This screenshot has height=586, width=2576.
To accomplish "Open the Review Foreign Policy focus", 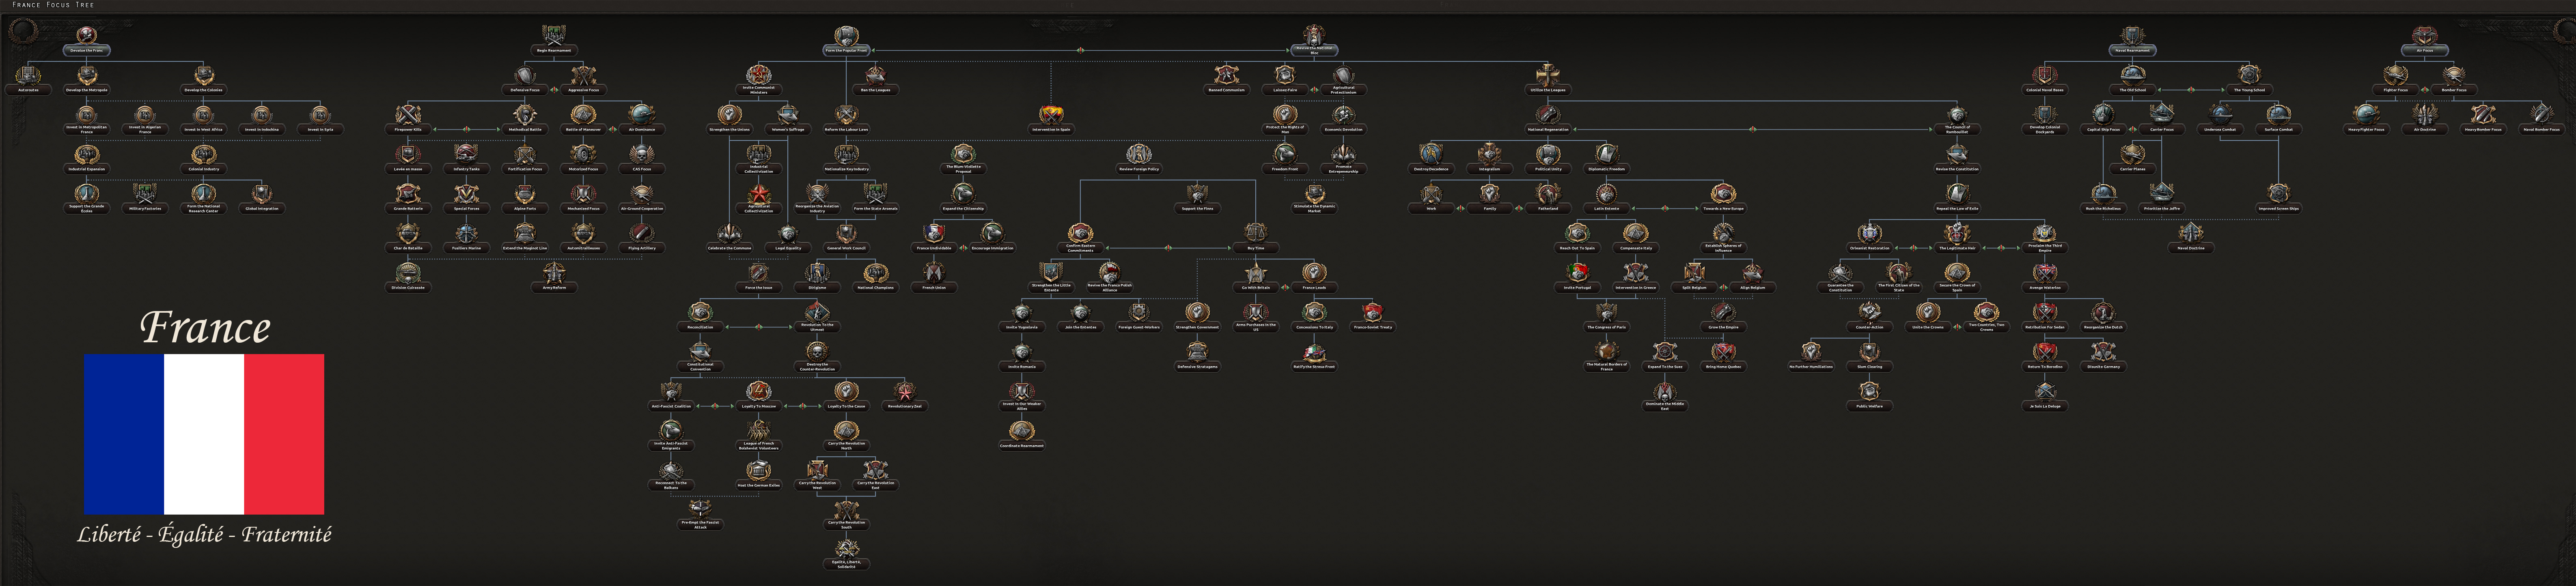I will pyautogui.click(x=1139, y=159).
